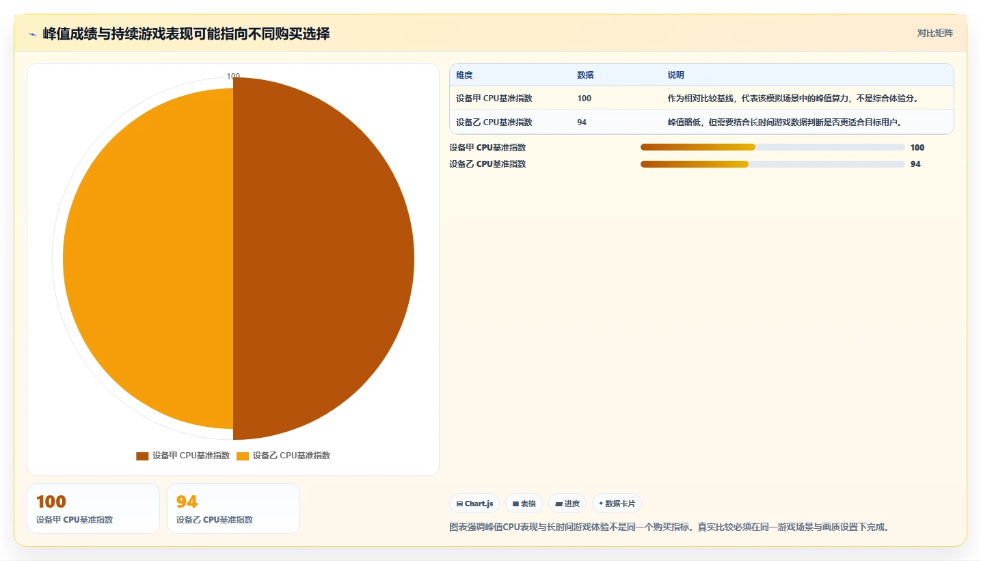Click the icon in the 表格 chip
981x561 pixels.
point(515,504)
